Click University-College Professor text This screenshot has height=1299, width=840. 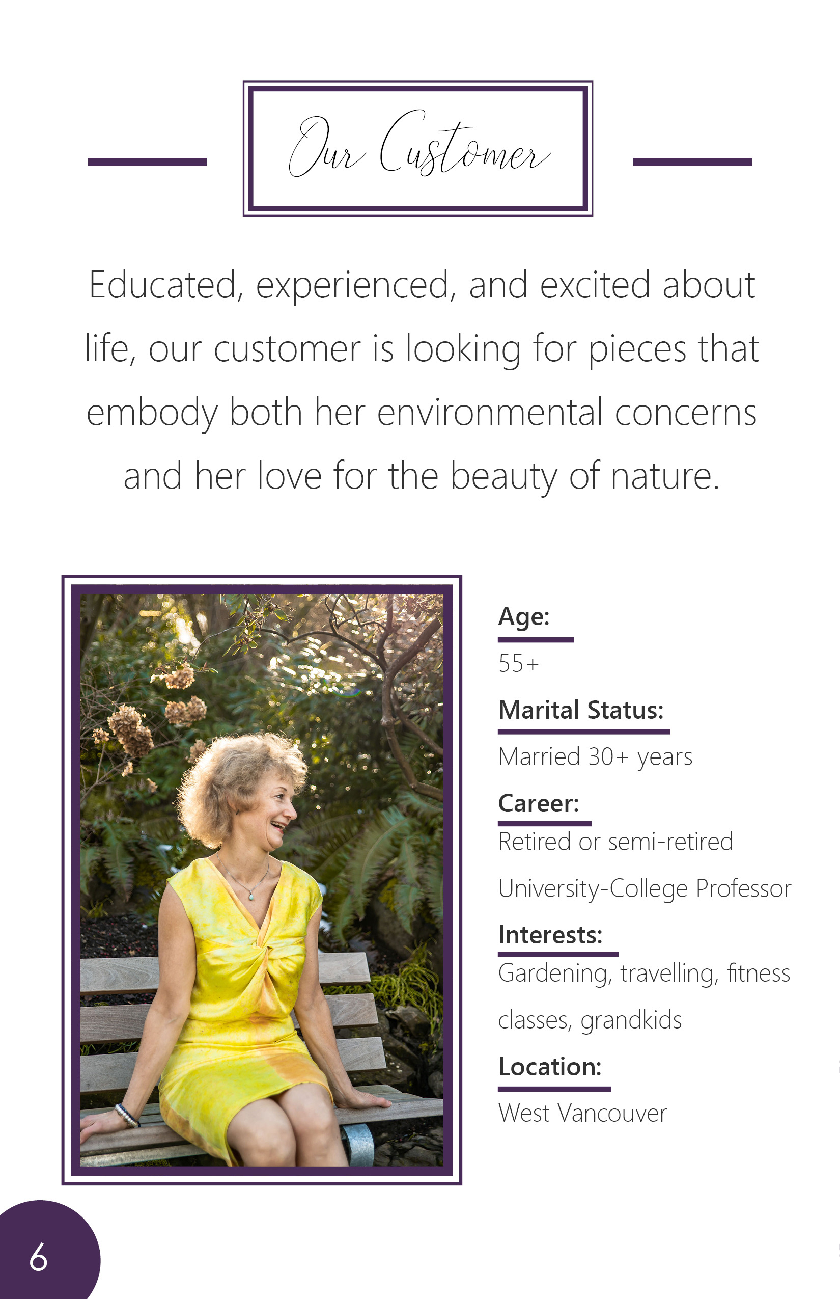pyautogui.click(x=645, y=888)
